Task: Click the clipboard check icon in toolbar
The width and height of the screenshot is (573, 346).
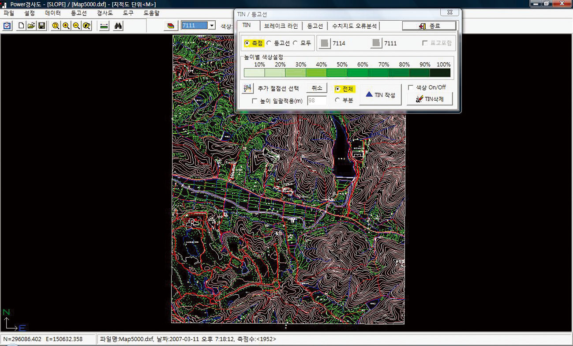Action: [7, 26]
